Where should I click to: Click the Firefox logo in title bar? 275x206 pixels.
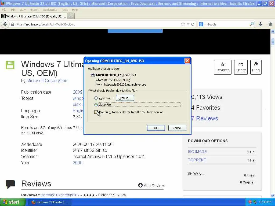coord(2,3)
